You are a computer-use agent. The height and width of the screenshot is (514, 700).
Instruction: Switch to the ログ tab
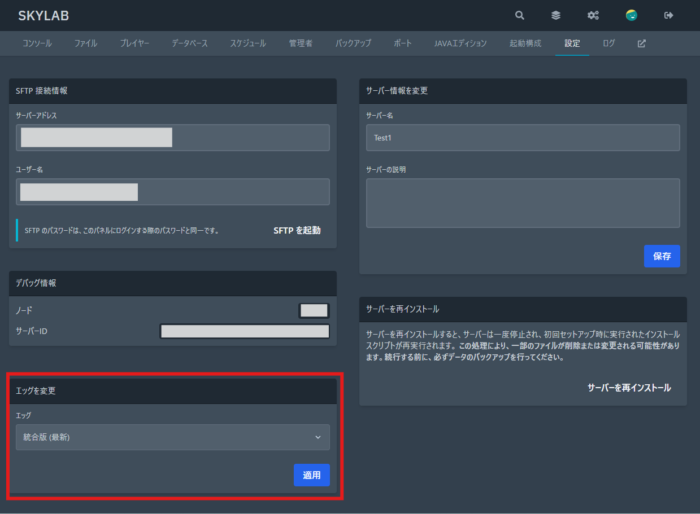pyautogui.click(x=608, y=43)
